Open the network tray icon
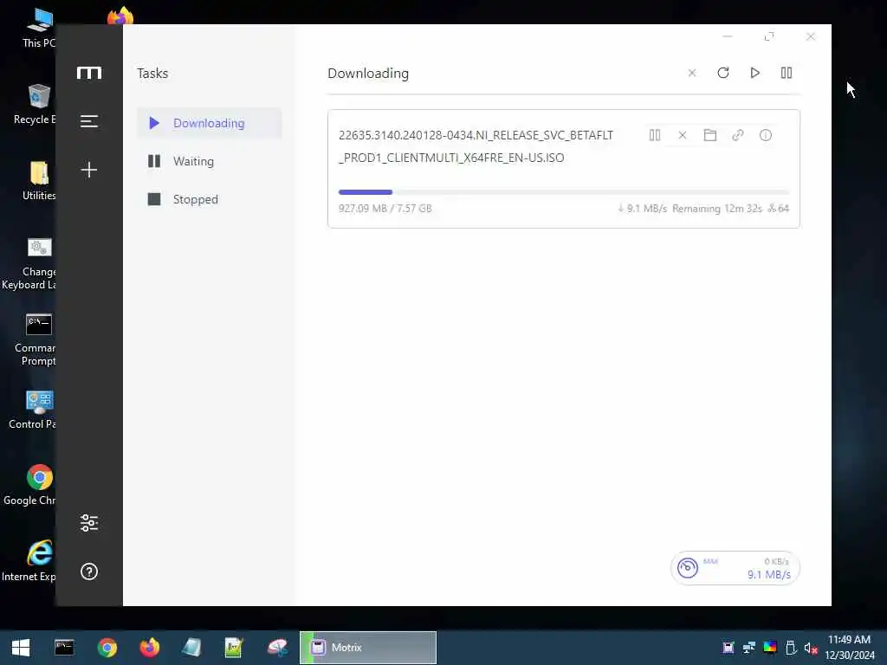 pos(749,648)
